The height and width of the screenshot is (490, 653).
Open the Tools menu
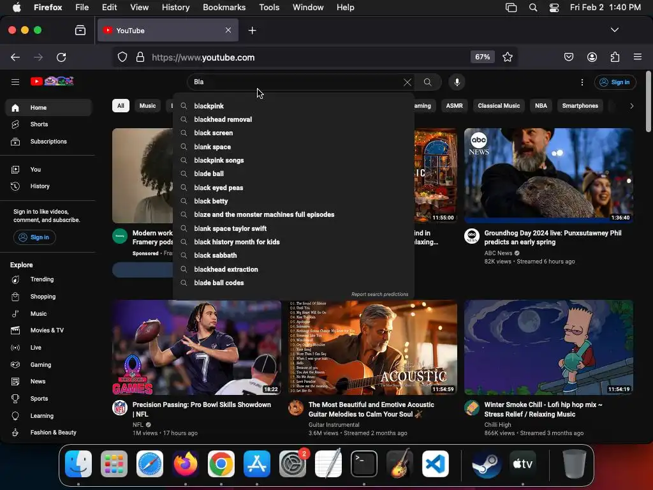coord(269,8)
